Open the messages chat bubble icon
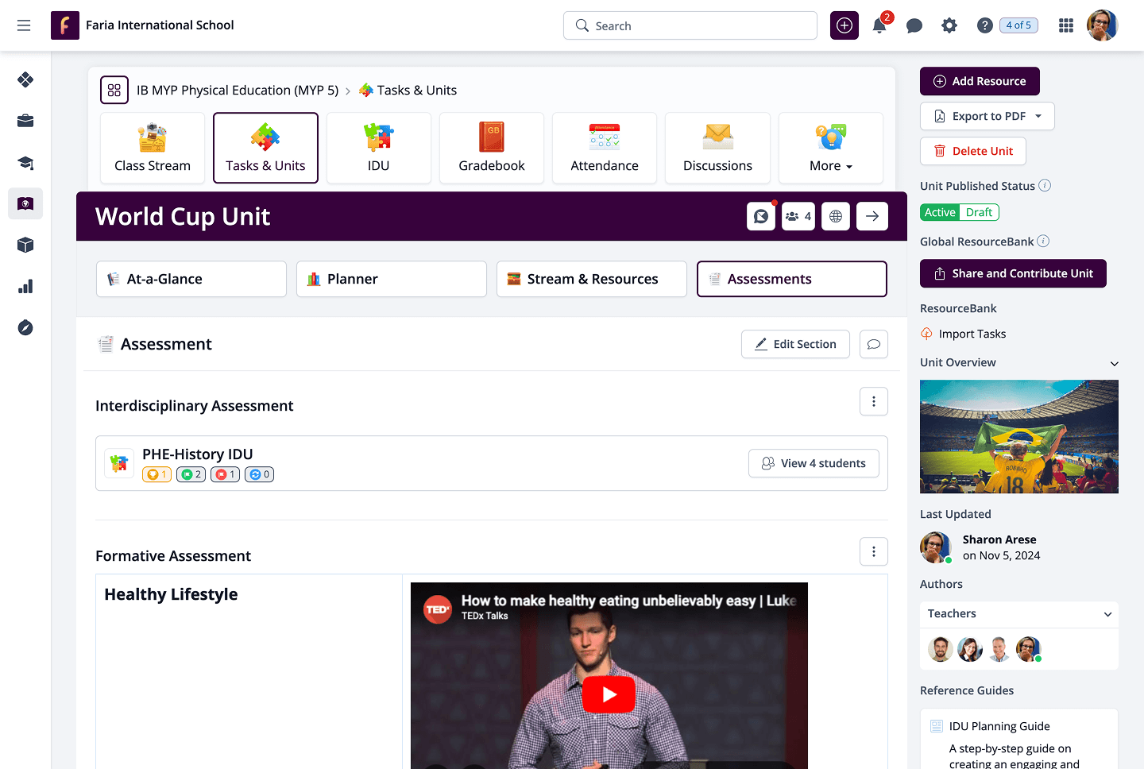Screen dimensions: 1144x769 coord(914,26)
